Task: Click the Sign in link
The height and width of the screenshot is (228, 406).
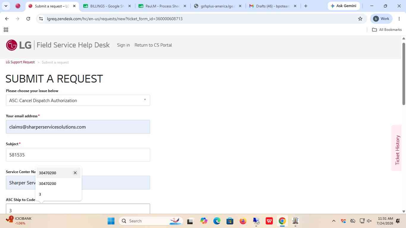Action: [x=123, y=45]
